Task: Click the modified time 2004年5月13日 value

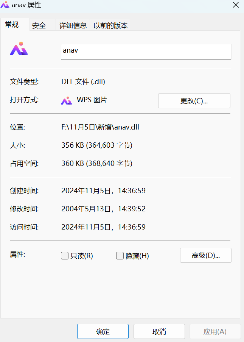Action: (104, 209)
